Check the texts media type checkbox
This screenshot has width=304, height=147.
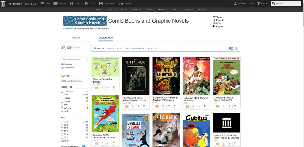pos(62,95)
